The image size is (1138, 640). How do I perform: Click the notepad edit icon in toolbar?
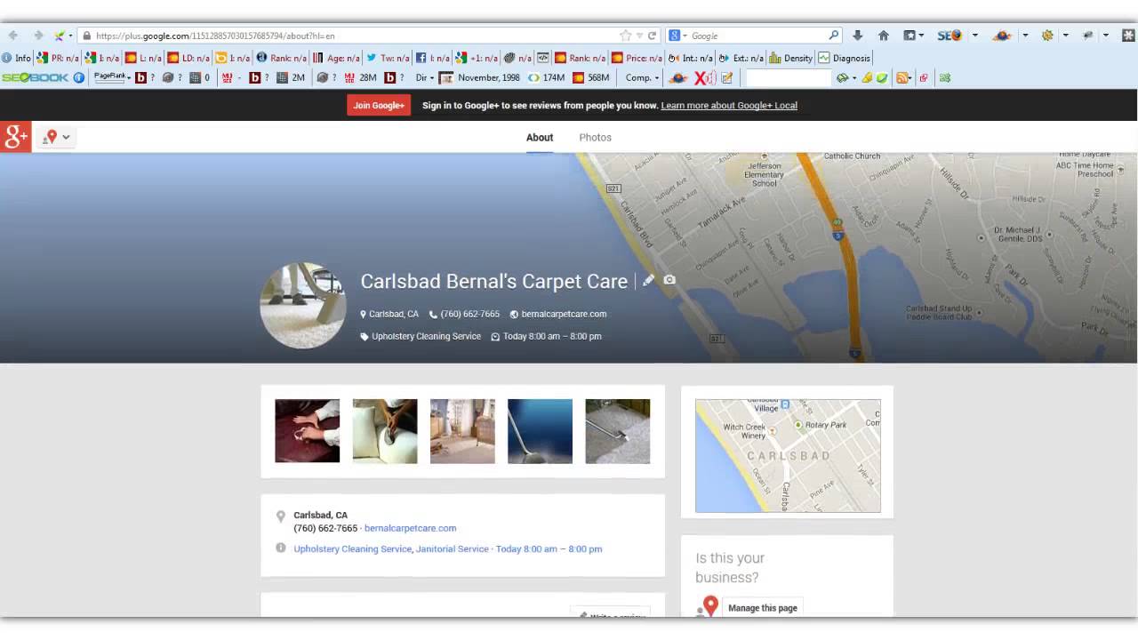pos(727,77)
